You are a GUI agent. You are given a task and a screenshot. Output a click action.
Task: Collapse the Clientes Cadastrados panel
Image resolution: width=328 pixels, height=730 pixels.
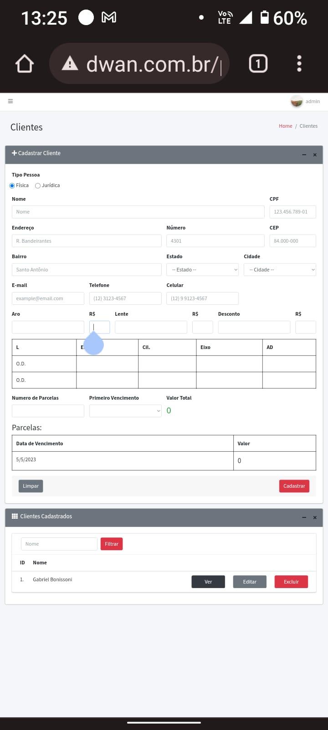click(x=304, y=517)
